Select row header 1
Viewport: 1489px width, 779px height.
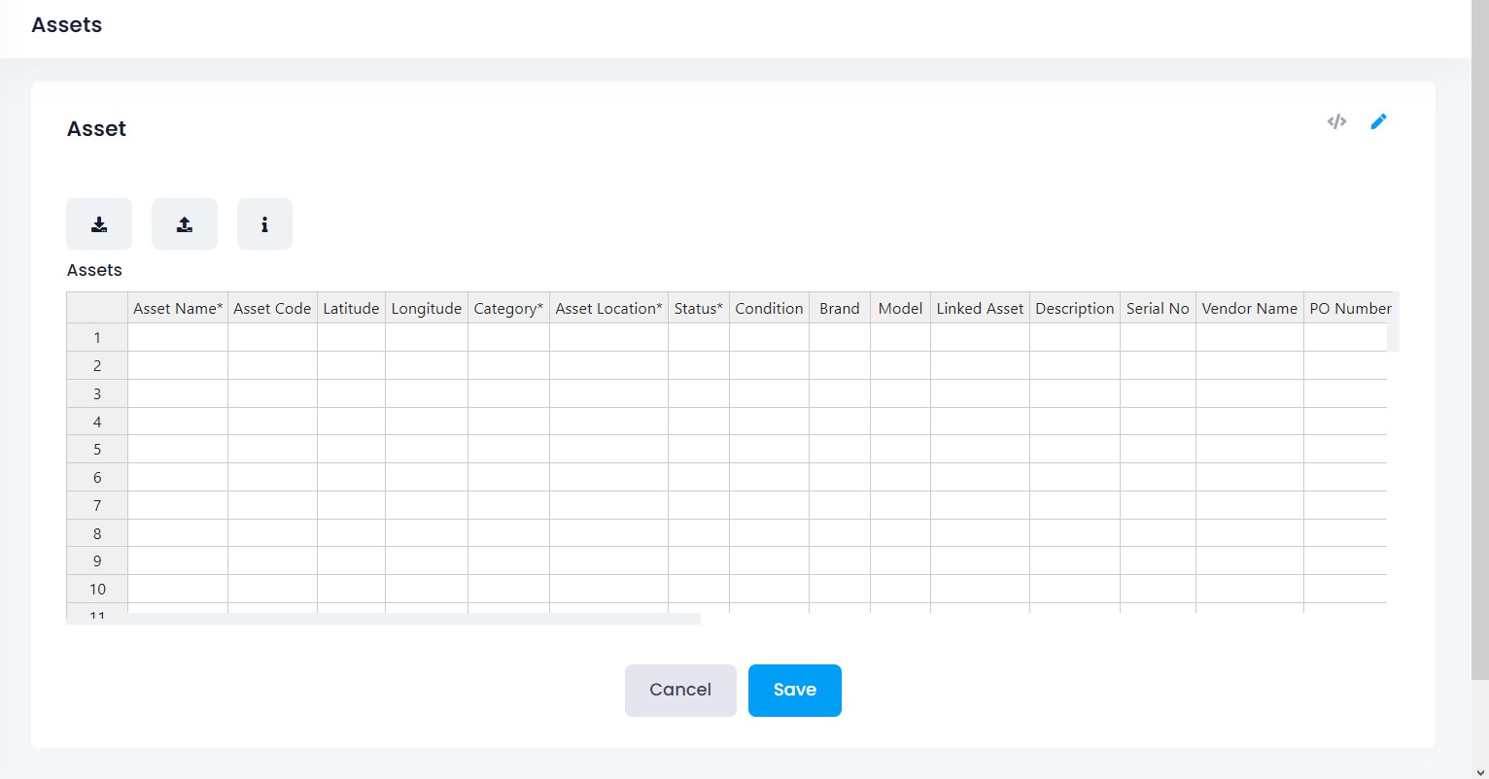pyautogui.click(x=97, y=337)
